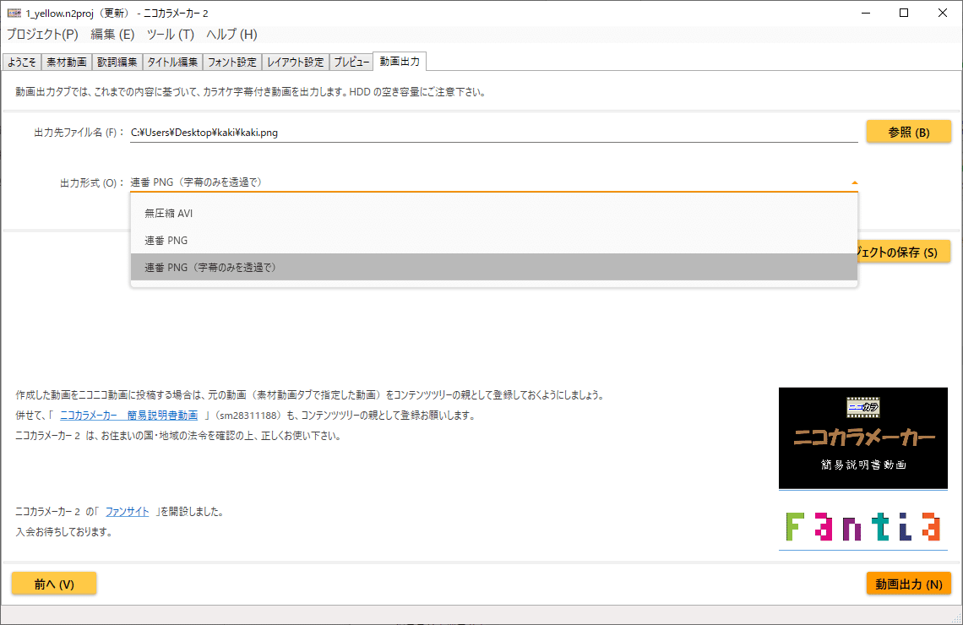
Task: Open the プレビュー tab
Action: pos(351,61)
